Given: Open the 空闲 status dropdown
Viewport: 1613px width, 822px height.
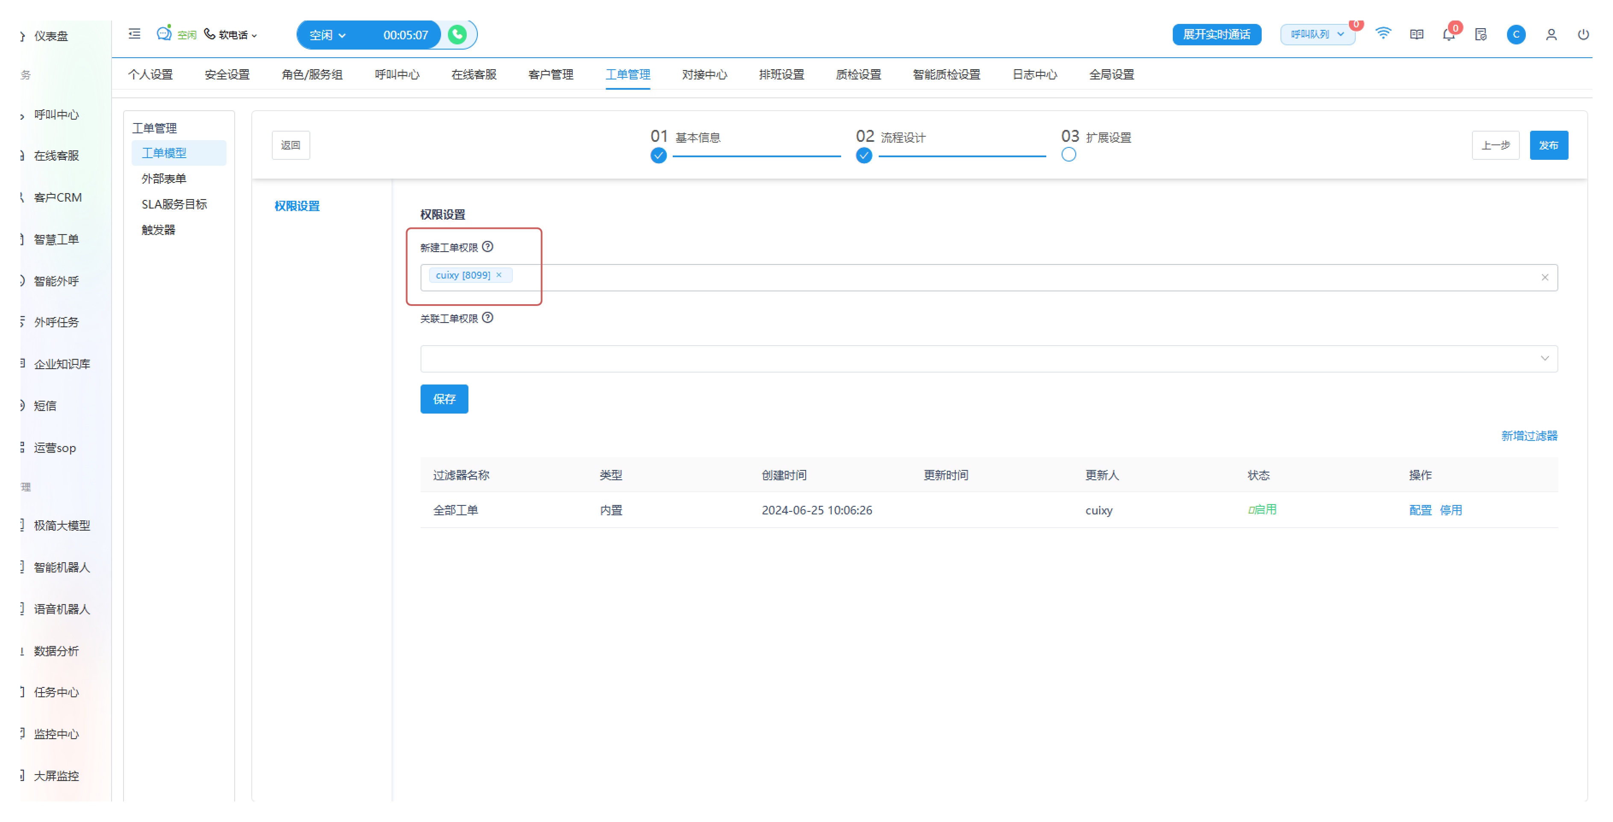Looking at the screenshot, I should coord(328,35).
